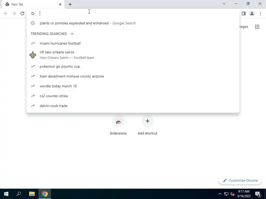Click the partially hidden Images link
Viewport: 266px width, 199px height.
244,27
